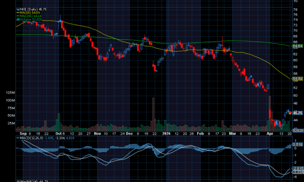Click the 2026 year label on the date axis
The image size is (304, 182).
(x=166, y=134)
